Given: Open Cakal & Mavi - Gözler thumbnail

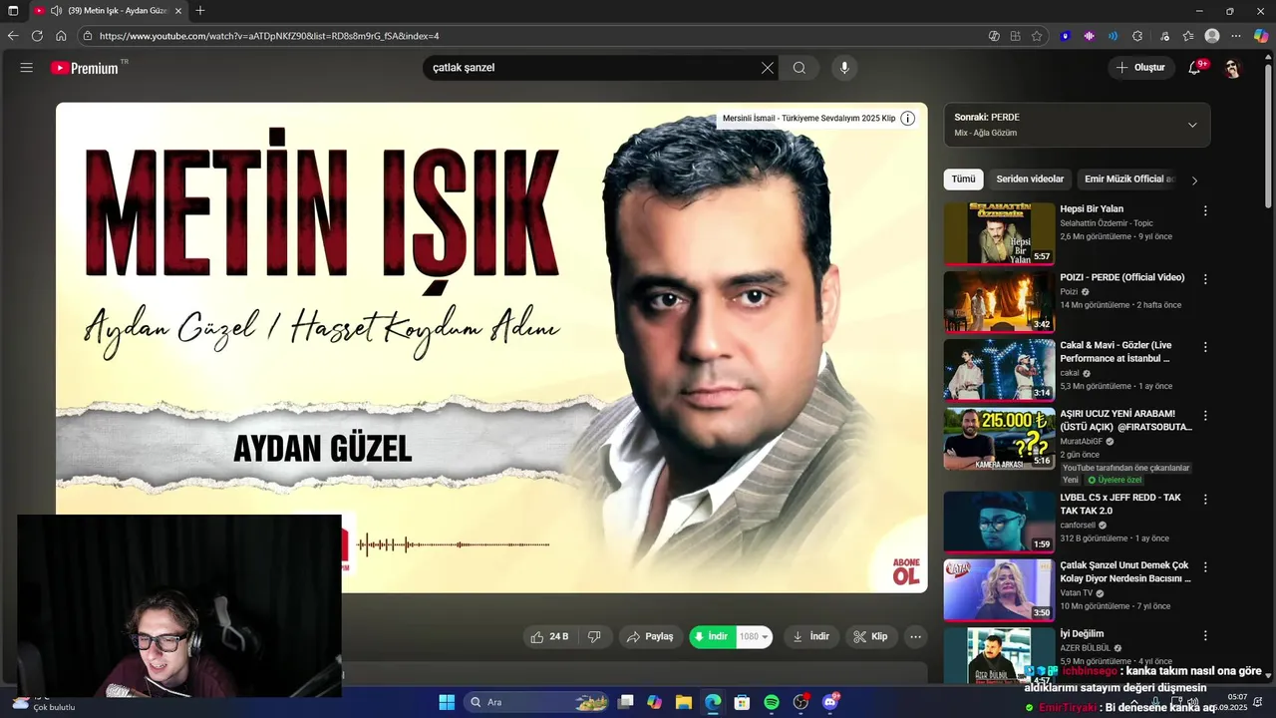Looking at the screenshot, I should [x=999, y=370].
